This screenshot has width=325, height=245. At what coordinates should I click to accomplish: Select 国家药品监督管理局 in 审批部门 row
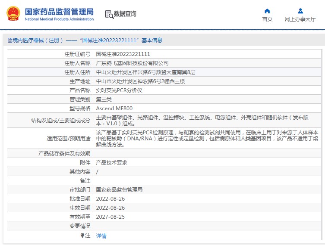tap(119, 190)
